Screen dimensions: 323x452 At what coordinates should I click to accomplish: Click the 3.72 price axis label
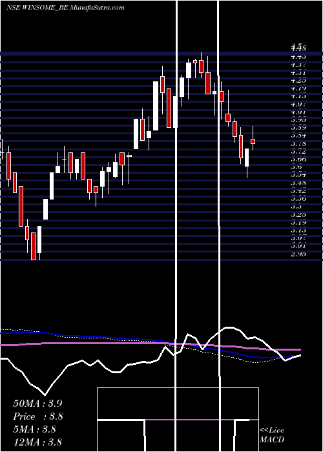298,151
